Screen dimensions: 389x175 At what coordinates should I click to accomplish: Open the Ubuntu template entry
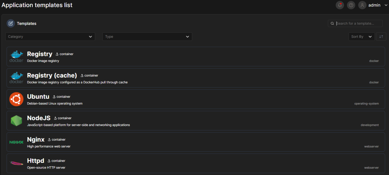tap(38, 97)
